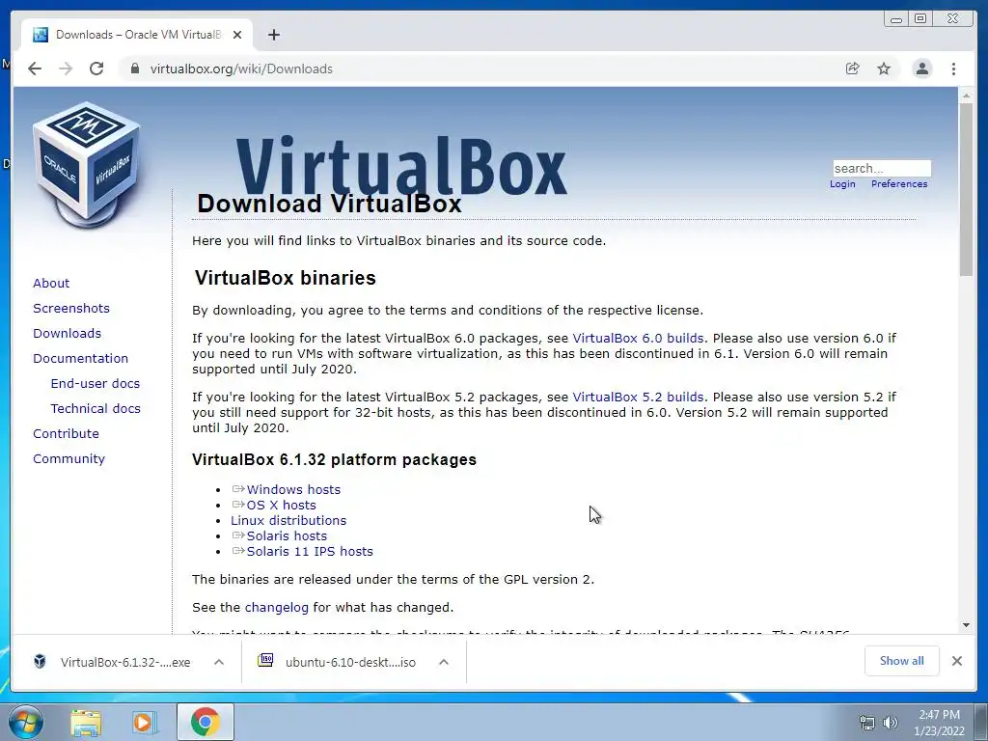The image size is (988, 741).
Task: Open the downloaded VirtualBox-6.1.32 exe file
Action: (x=125, y=662)
